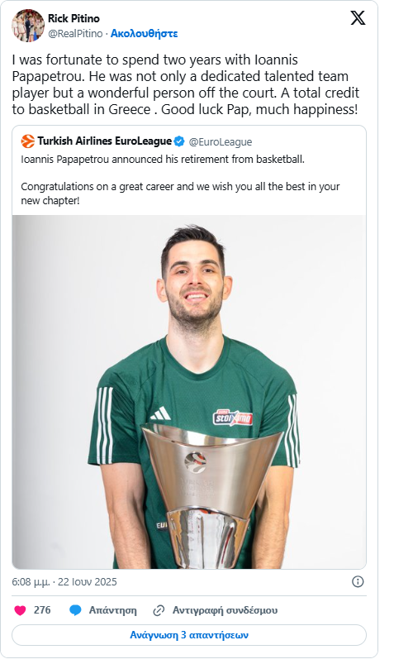Click Αντιγραφή συνδέσμου to copy link

tap(225, 610)
